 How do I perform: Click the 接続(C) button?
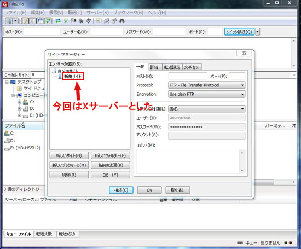(121, 190)
